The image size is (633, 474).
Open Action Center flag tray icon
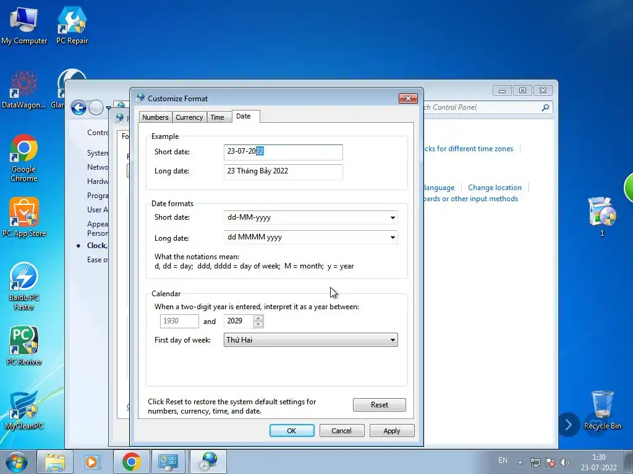coord(550,462)
